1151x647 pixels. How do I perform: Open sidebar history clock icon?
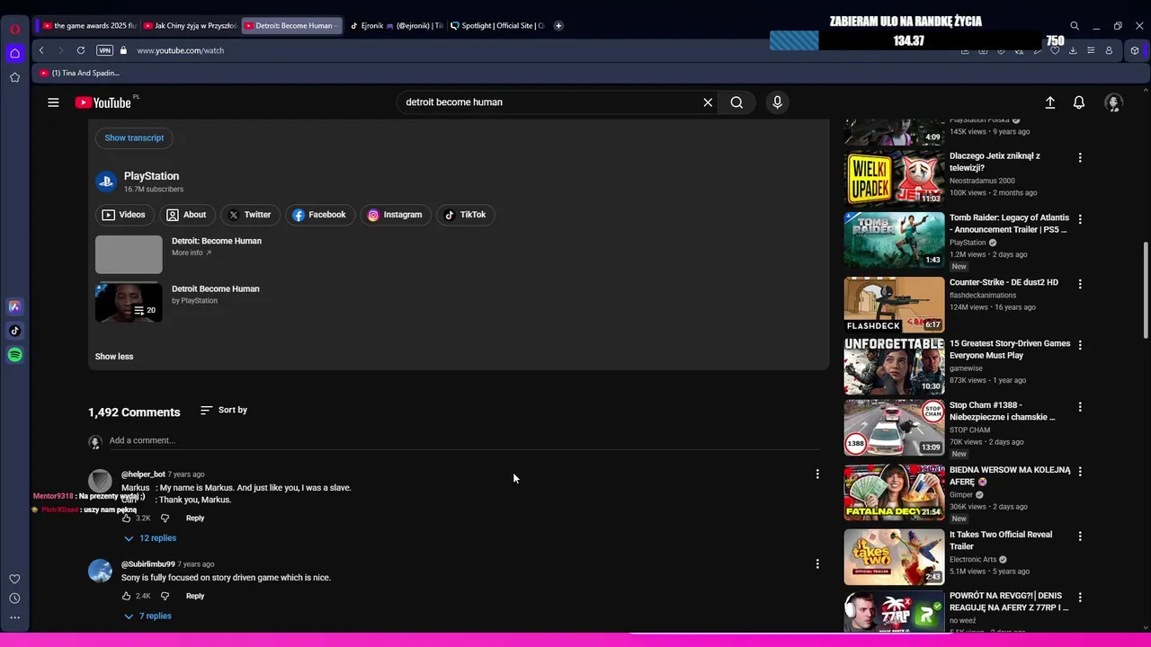(14, 598)
